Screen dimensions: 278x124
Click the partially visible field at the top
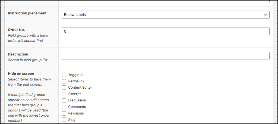(x=165, y=1)
